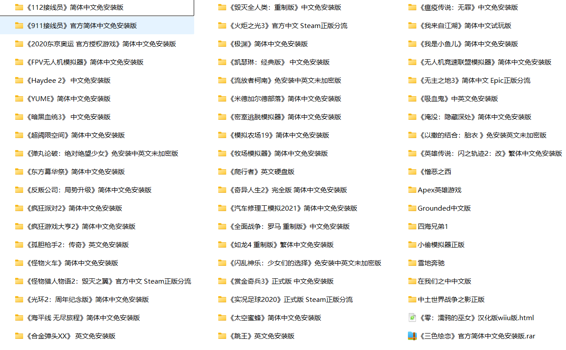Click folder icon beside《我来自江湖》简体中文试玩版
Viewport: 566px width, 350px height.
(x=412, y=25)
